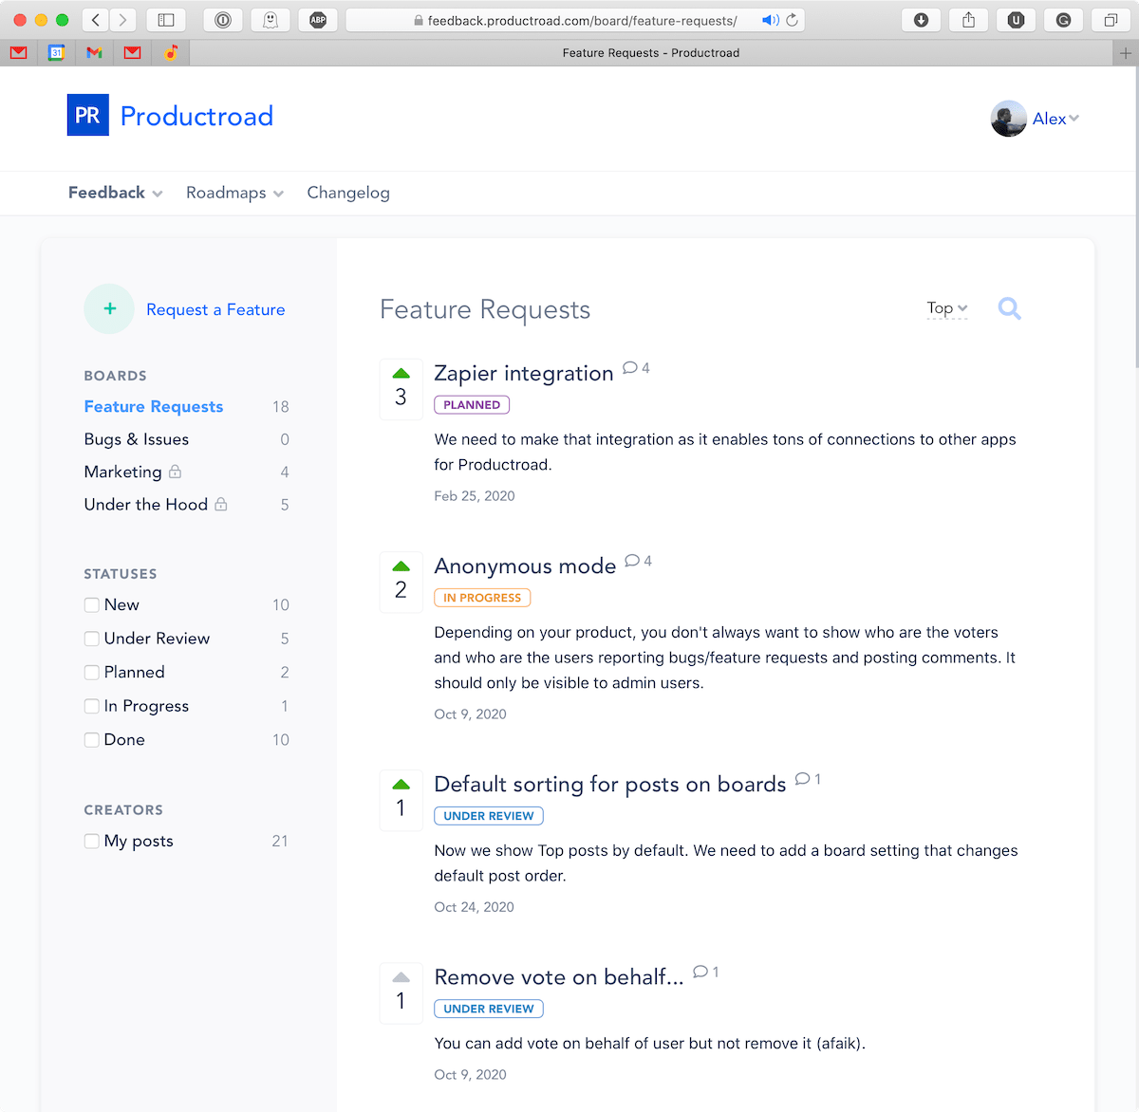Click the Ghostery ghost extension icon
Screen dimensions: 1139x1112
click(271, 19)
